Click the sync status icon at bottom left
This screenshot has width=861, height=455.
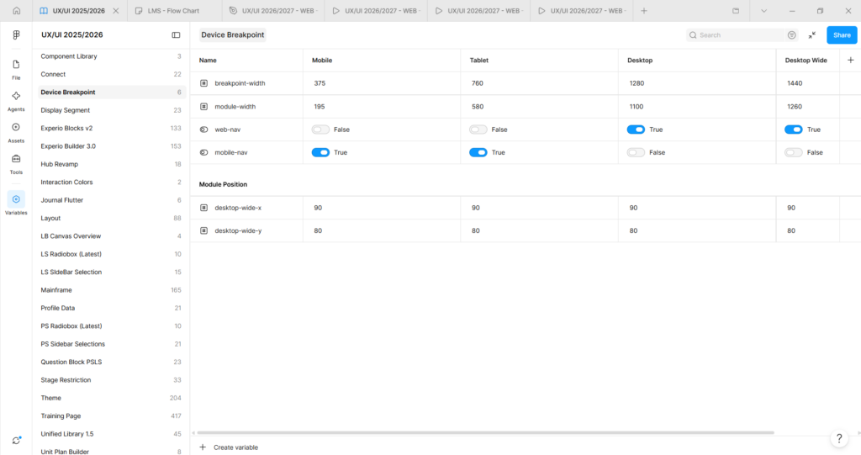point(17,440)
